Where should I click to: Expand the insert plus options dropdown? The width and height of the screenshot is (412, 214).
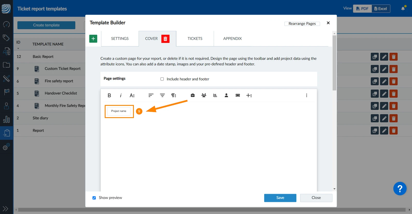[x=249, y=95]
